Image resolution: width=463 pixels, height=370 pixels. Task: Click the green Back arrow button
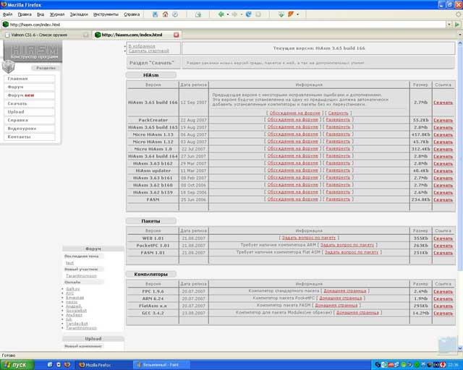221,14
